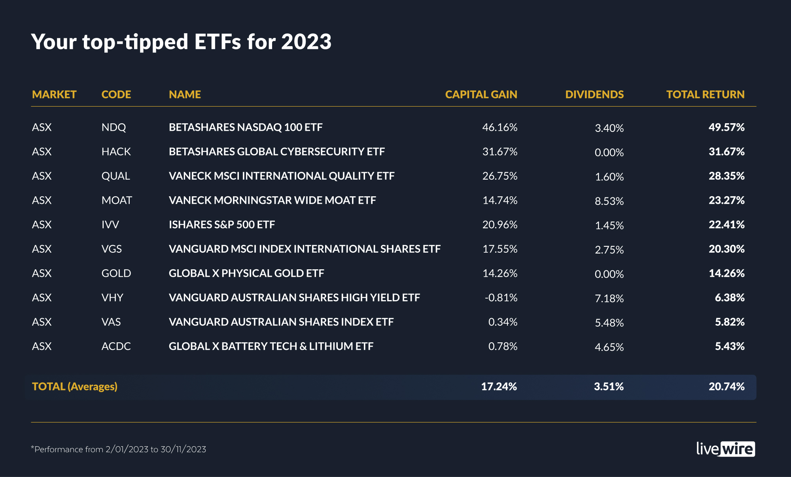Click the Livewire logo
This screenshot has width=791, height=477.
[725, 449]
